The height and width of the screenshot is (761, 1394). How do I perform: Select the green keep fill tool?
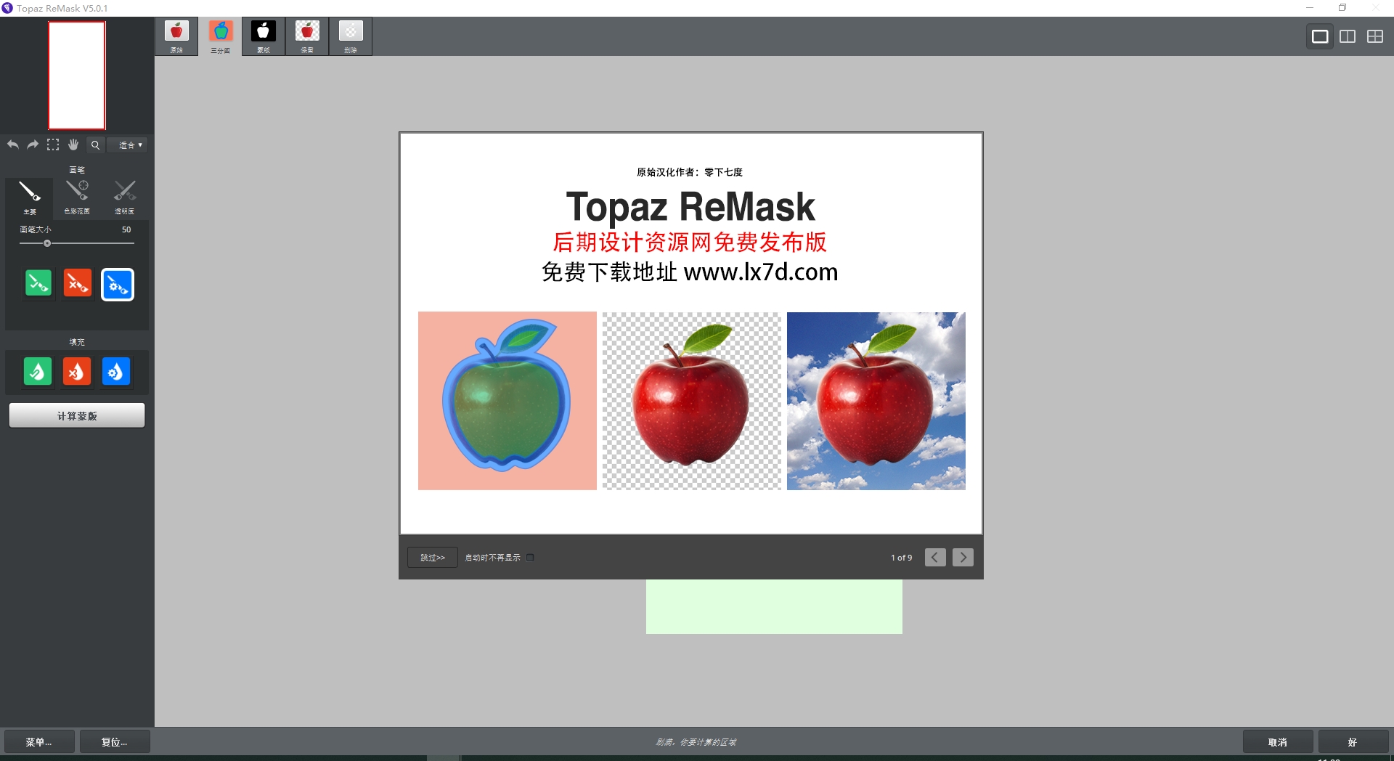[x=38, y=371]
